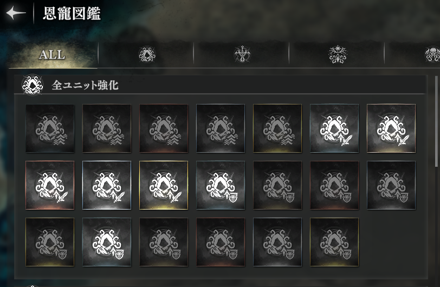Select the unlocked shield blessing in bottom row
This screenshot has height=287, width=440.
107,242
